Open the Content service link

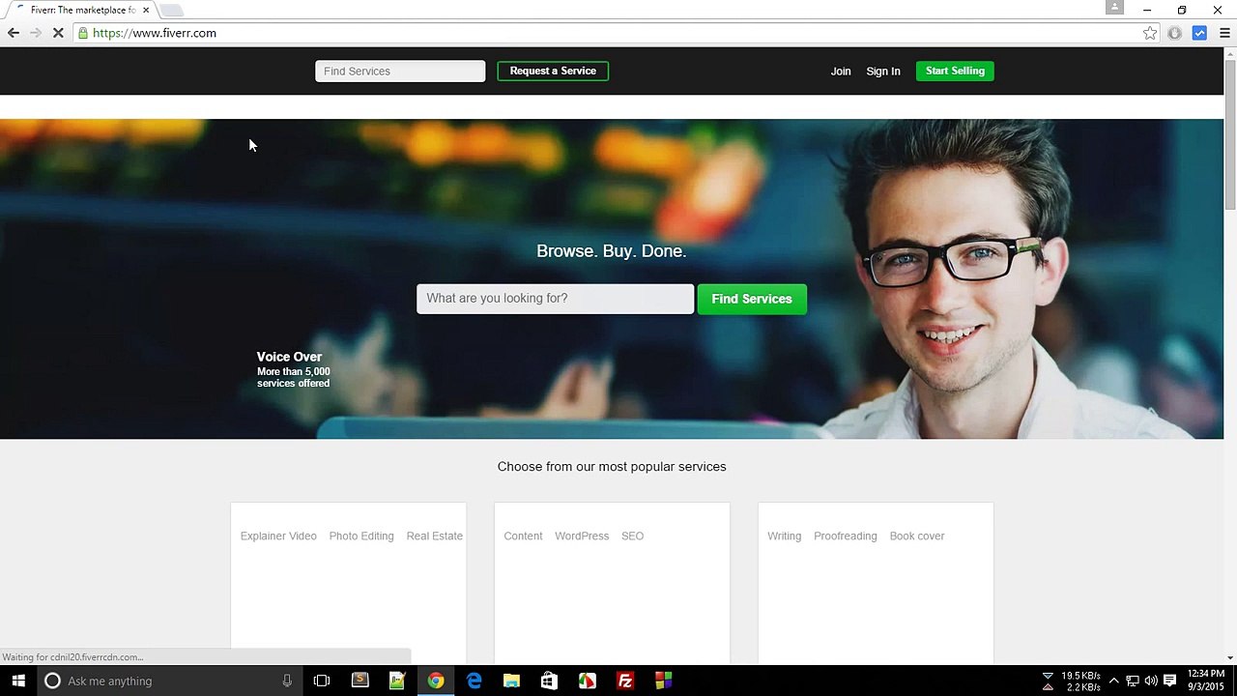point(523,536)
